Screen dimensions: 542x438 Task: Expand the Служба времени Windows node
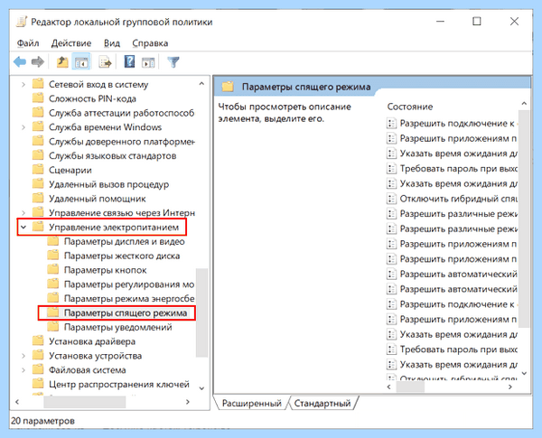(23, 127)
